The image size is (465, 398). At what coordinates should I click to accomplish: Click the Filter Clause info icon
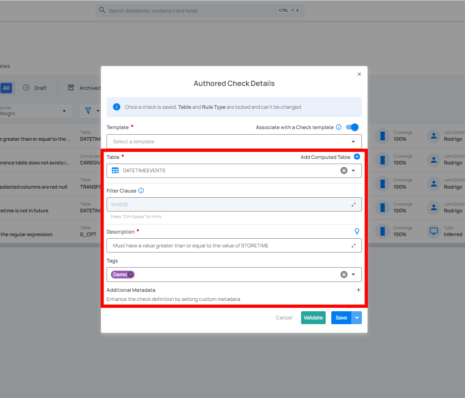tap(141, 191)
